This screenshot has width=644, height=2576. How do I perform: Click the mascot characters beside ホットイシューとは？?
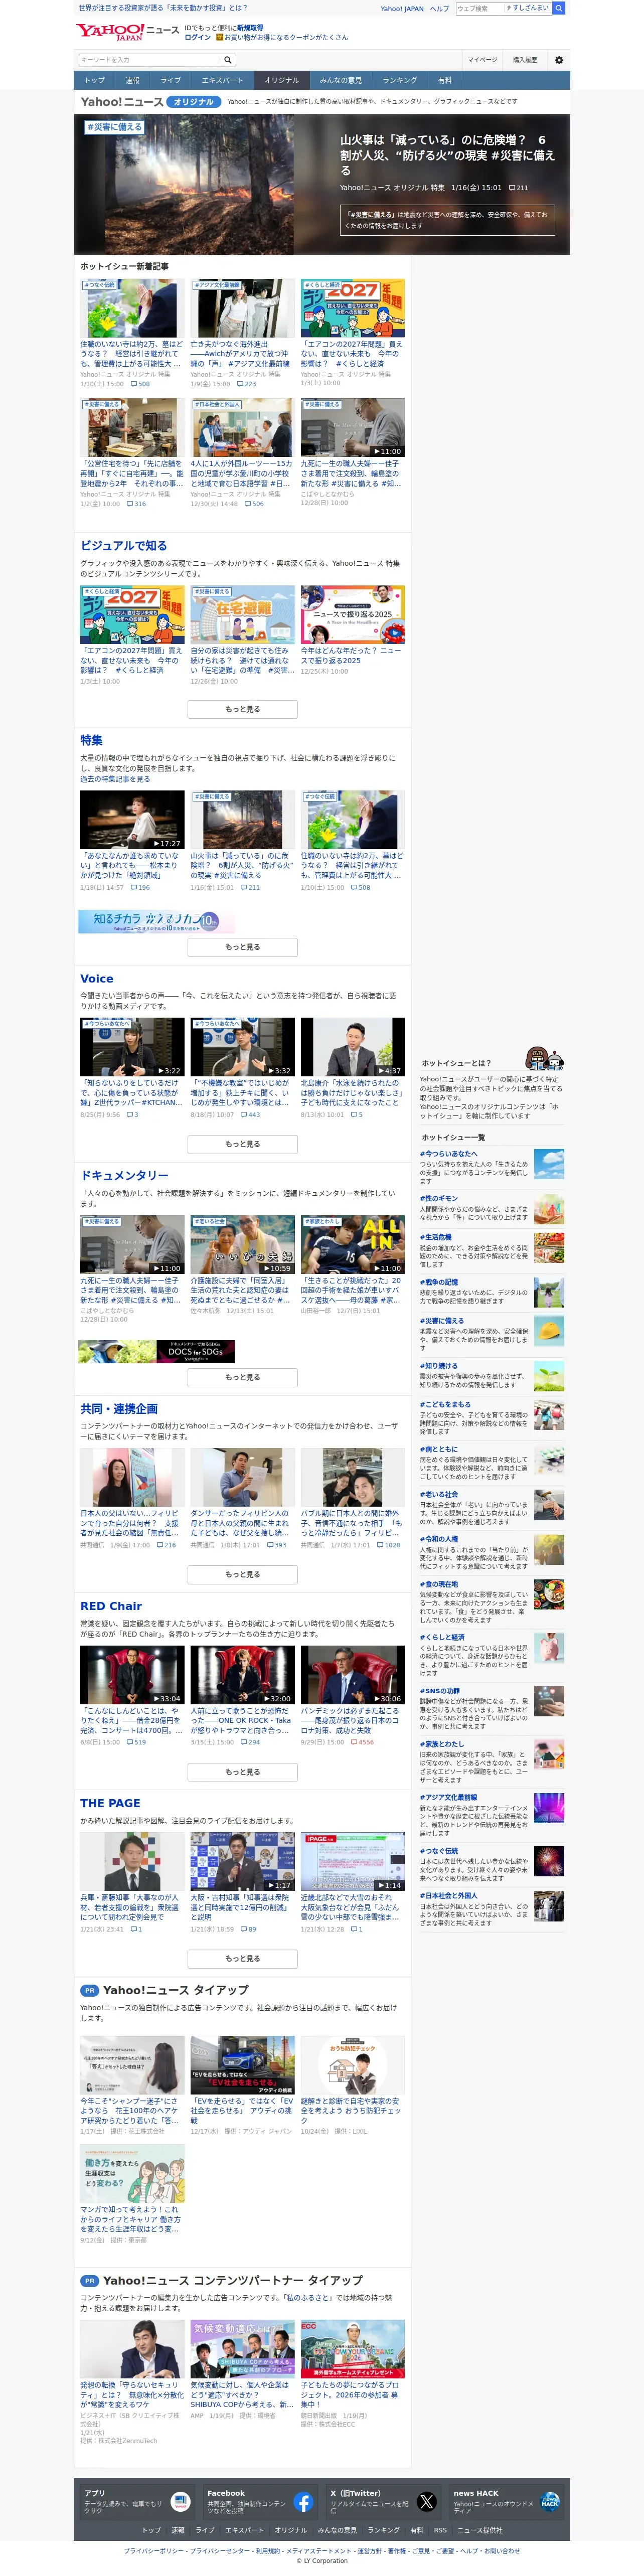[x=545, y=1059]
